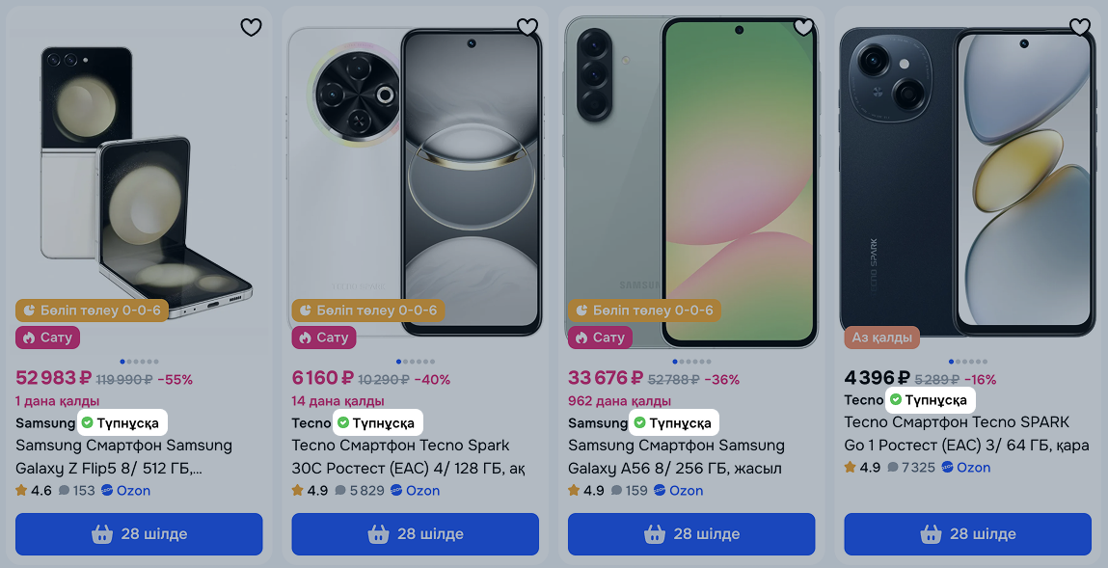
Task: Click Түпнұсқа verified badge on Tecno Spark 30C
Action: tap(378, 423)
